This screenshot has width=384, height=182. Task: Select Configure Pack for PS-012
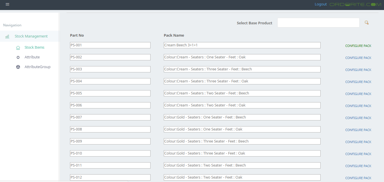point(358,178)
